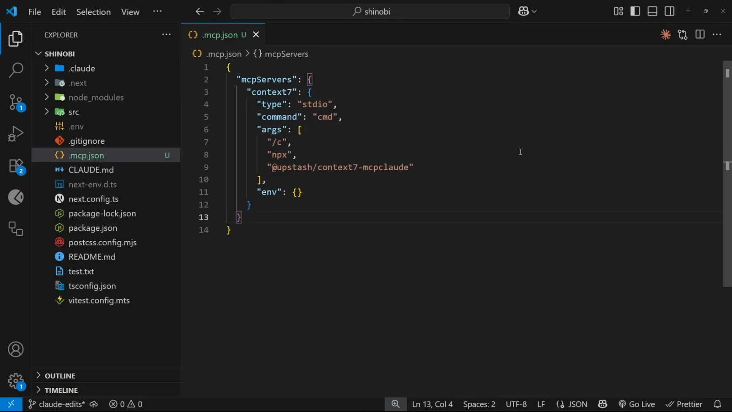Click LF end of line indicator
732x412 pixels.
pyautogui.click(x=541, y=404)
